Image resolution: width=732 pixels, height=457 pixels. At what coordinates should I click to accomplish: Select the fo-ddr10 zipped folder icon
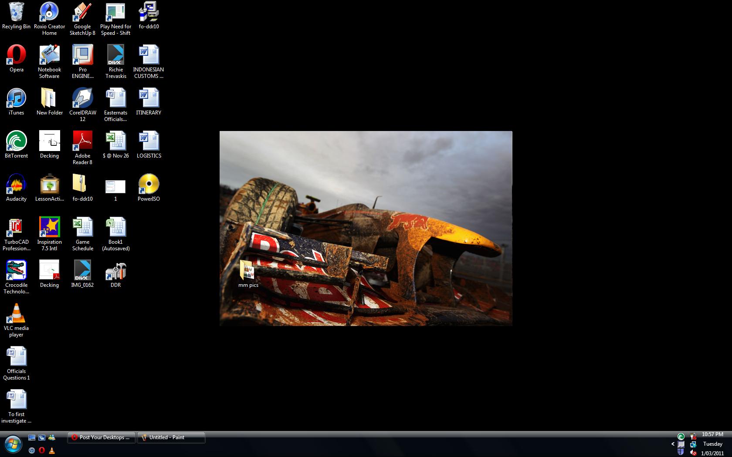[x=82, y=188]
